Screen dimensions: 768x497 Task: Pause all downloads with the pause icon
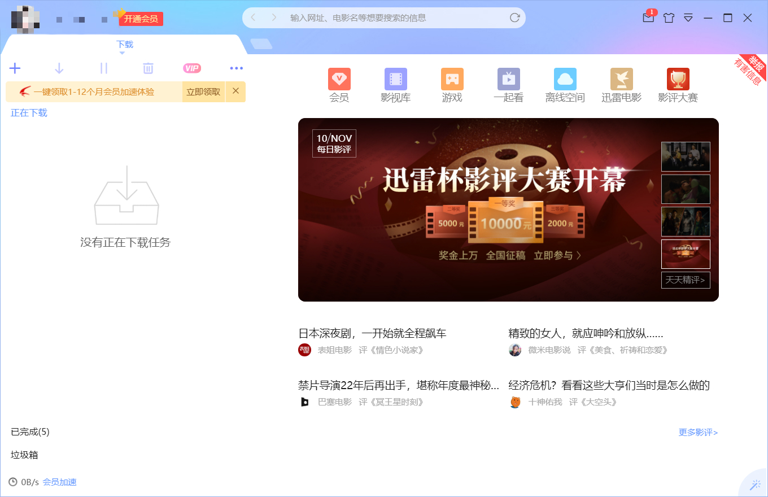tap(103, 68)
